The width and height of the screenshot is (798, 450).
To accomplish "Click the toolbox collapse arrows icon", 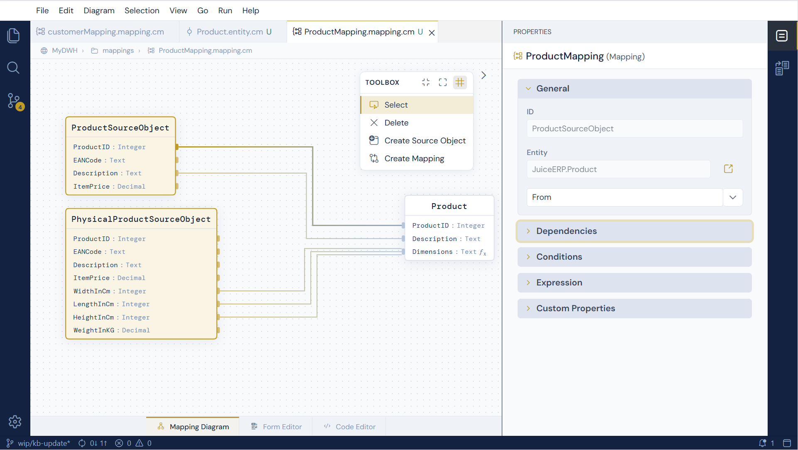I will 426,82.
